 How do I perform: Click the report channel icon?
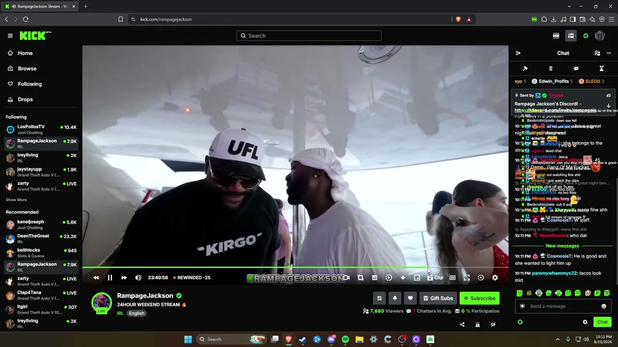478,324
